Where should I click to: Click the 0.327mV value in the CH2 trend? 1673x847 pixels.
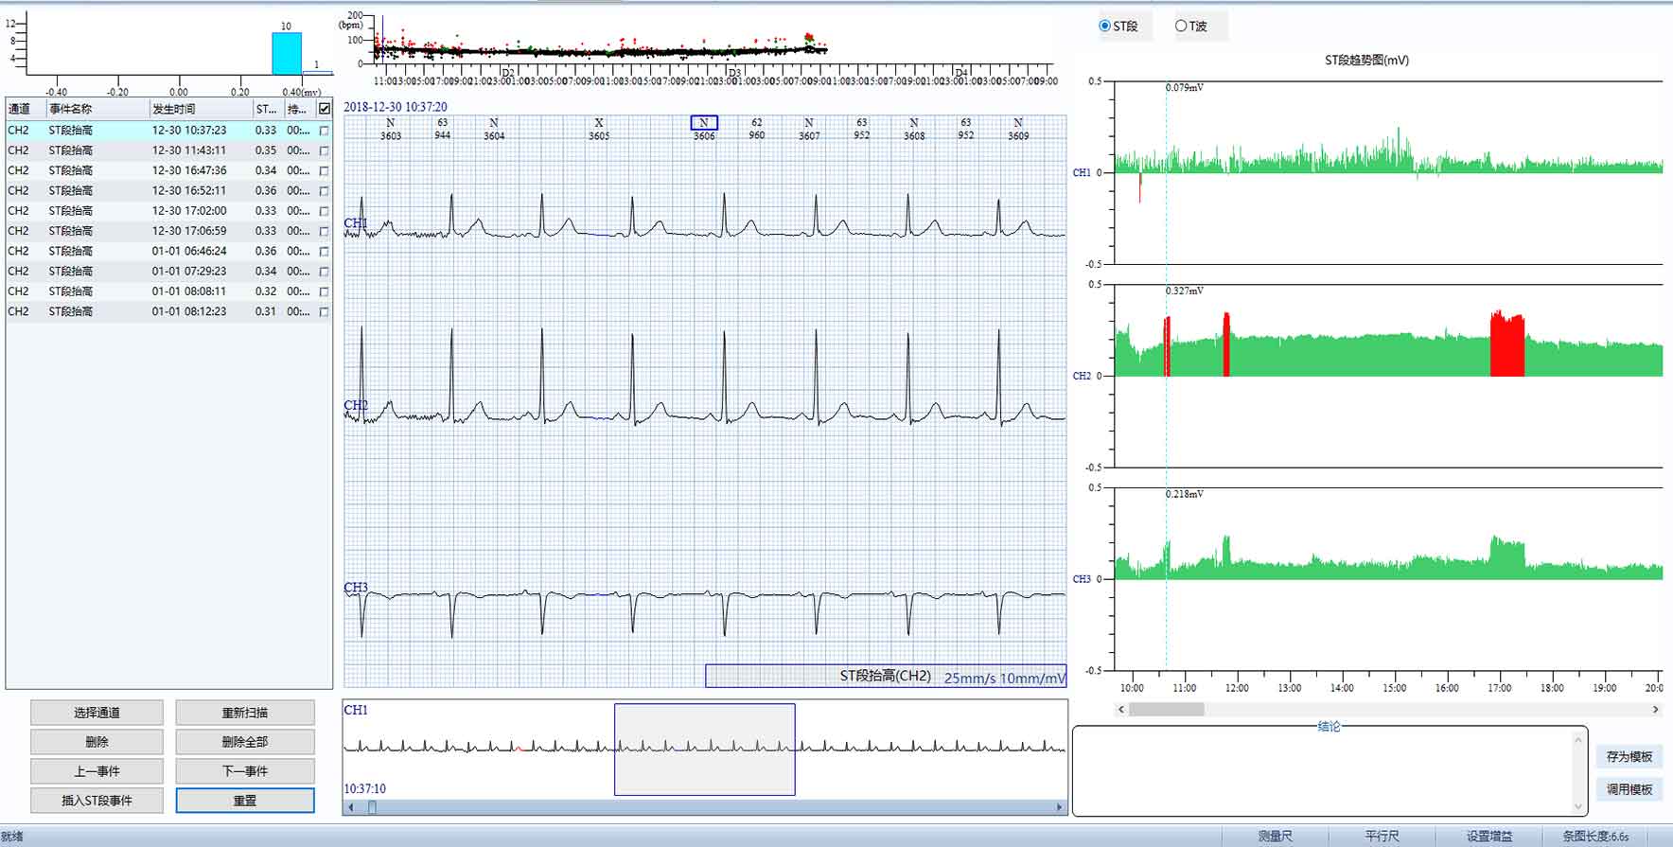pos(1185,291)
